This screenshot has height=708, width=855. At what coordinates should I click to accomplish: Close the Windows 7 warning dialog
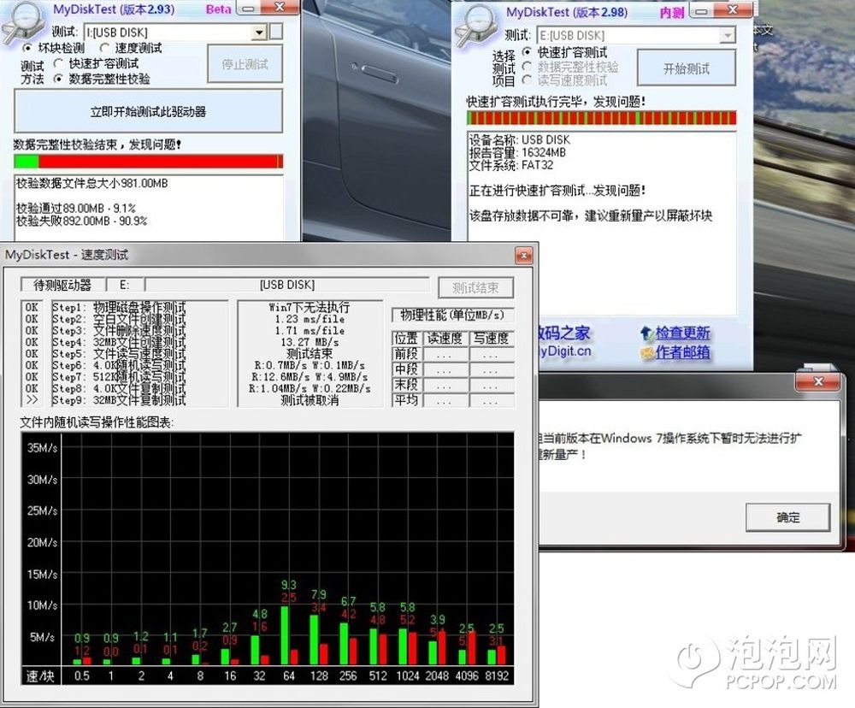[x=817, y=382]
